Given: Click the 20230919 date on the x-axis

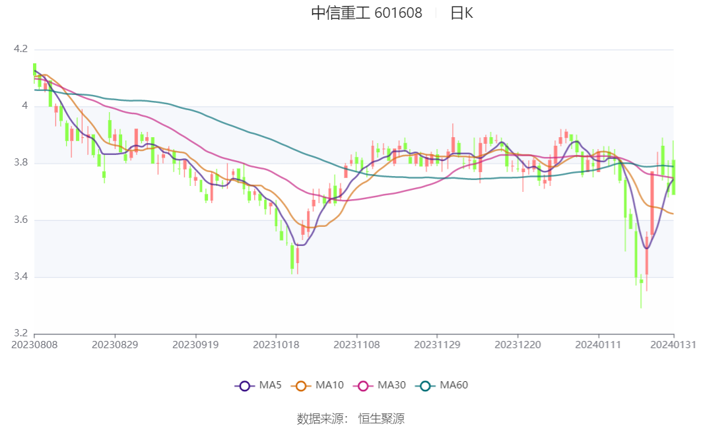Looking at the screenshot, I should (x=195, y=345).
